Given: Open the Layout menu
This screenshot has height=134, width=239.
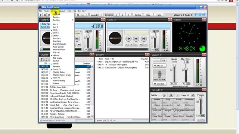Looking at the screenshot, I should [62, 11].
